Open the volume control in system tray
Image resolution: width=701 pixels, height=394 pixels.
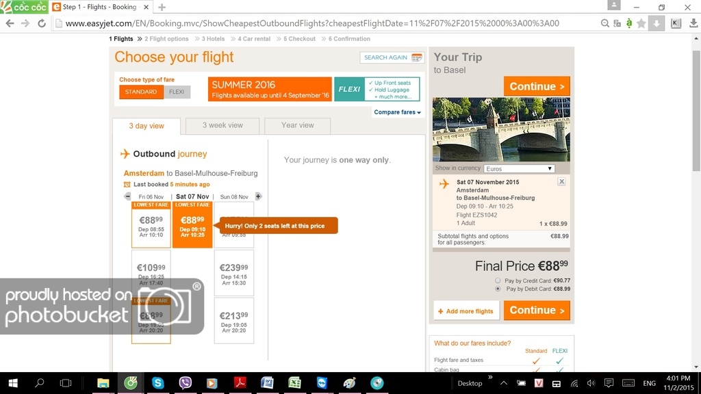pyautogui.click(x=591, y=383)
